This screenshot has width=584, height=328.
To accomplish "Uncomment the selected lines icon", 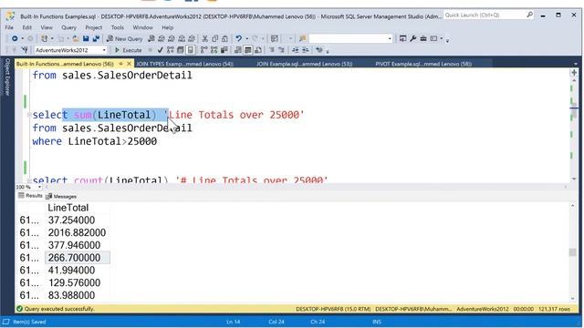I will click(282, 50).
